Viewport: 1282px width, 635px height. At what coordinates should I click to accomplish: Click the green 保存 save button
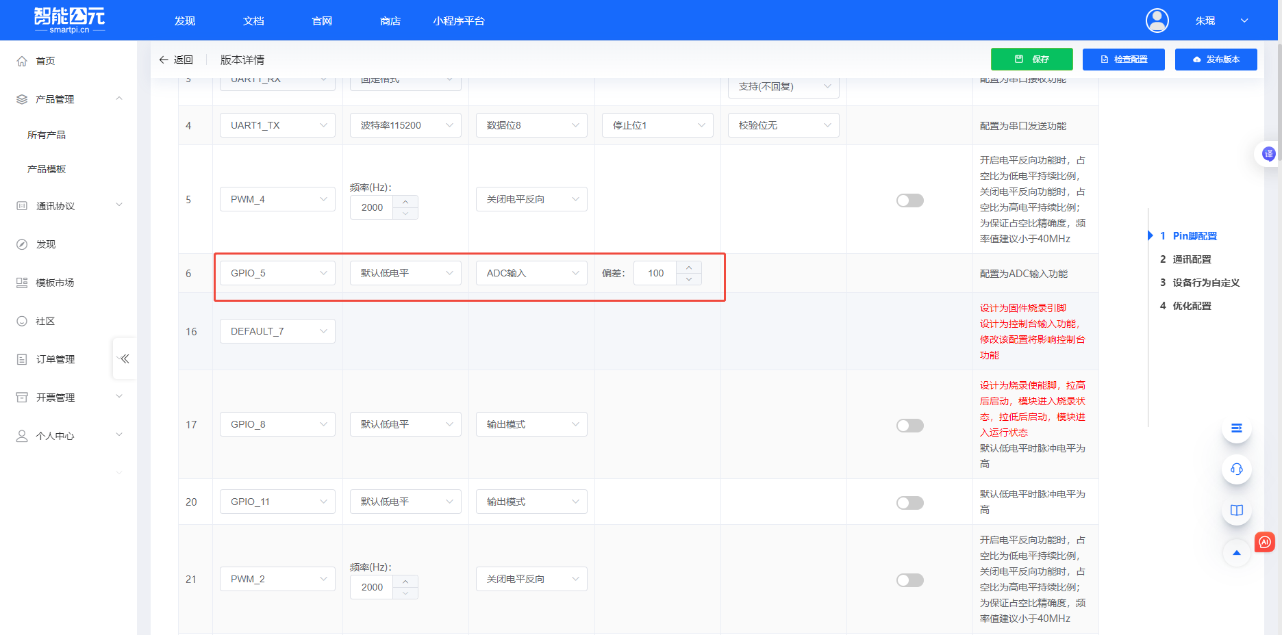1031,59
